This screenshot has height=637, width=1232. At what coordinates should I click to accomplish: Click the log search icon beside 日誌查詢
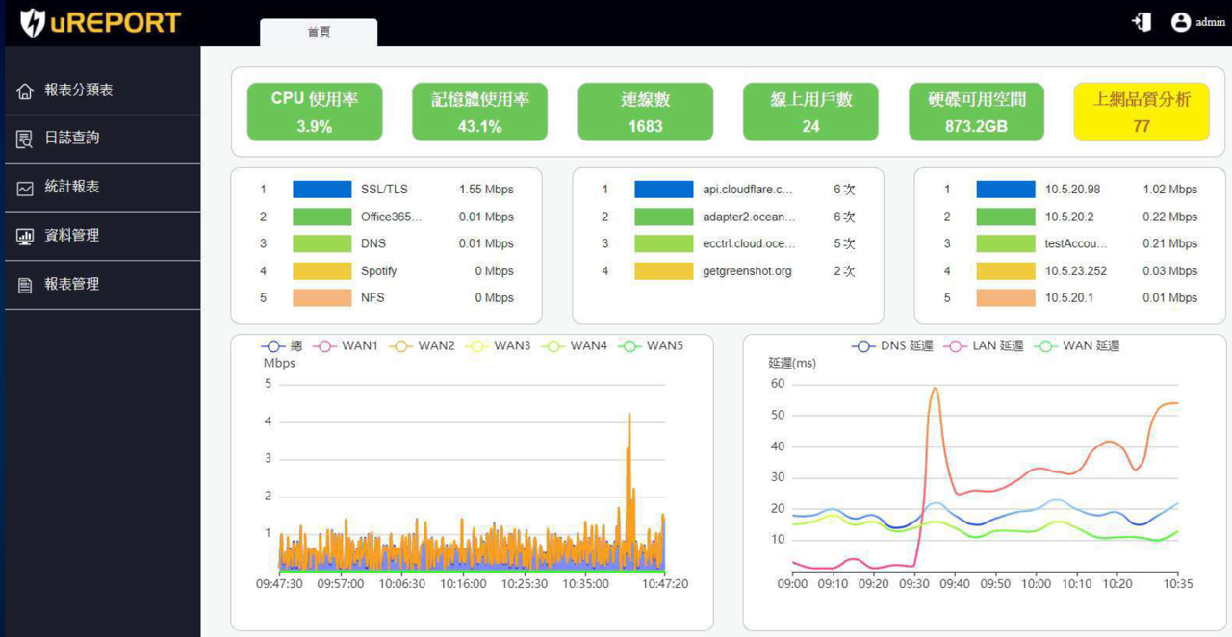click(x=25, y=140)
